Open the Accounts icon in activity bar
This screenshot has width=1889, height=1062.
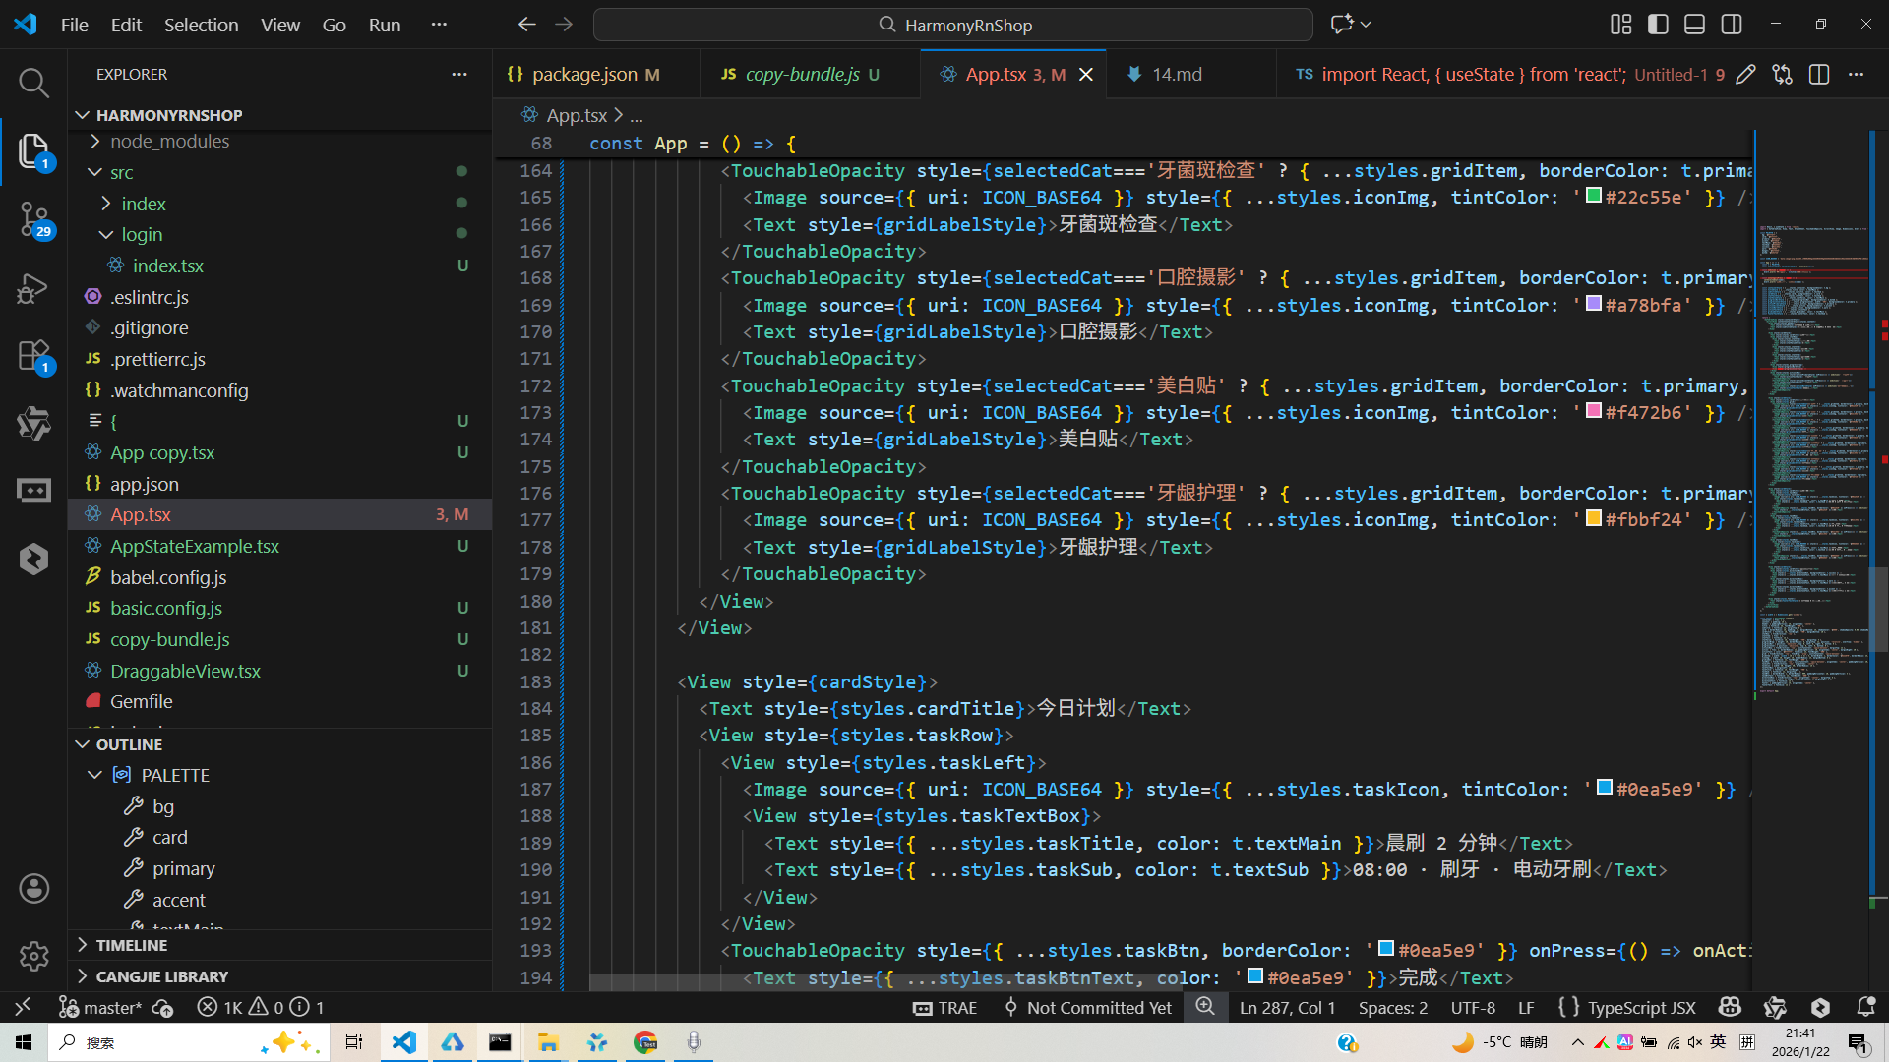click(x=33, y=889)
